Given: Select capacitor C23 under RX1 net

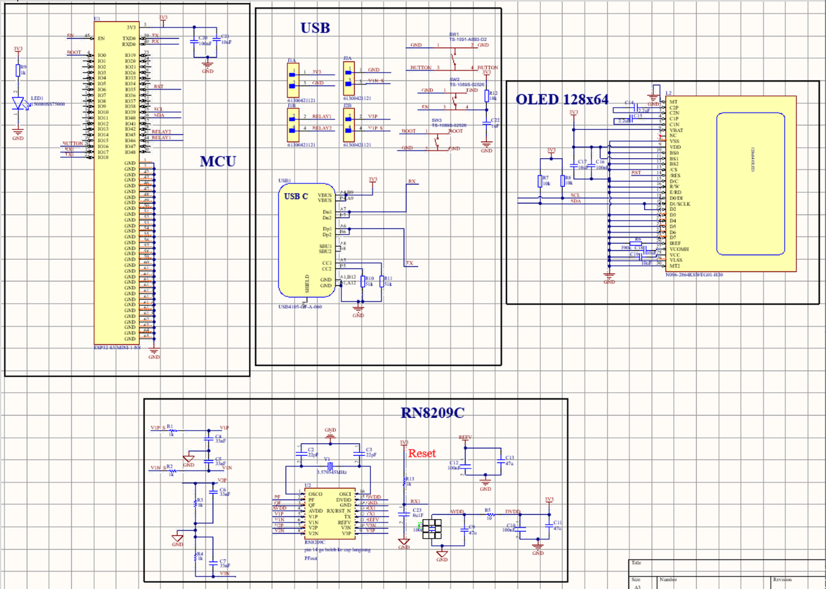Looking at the screenshot, I should click(403, 514).
